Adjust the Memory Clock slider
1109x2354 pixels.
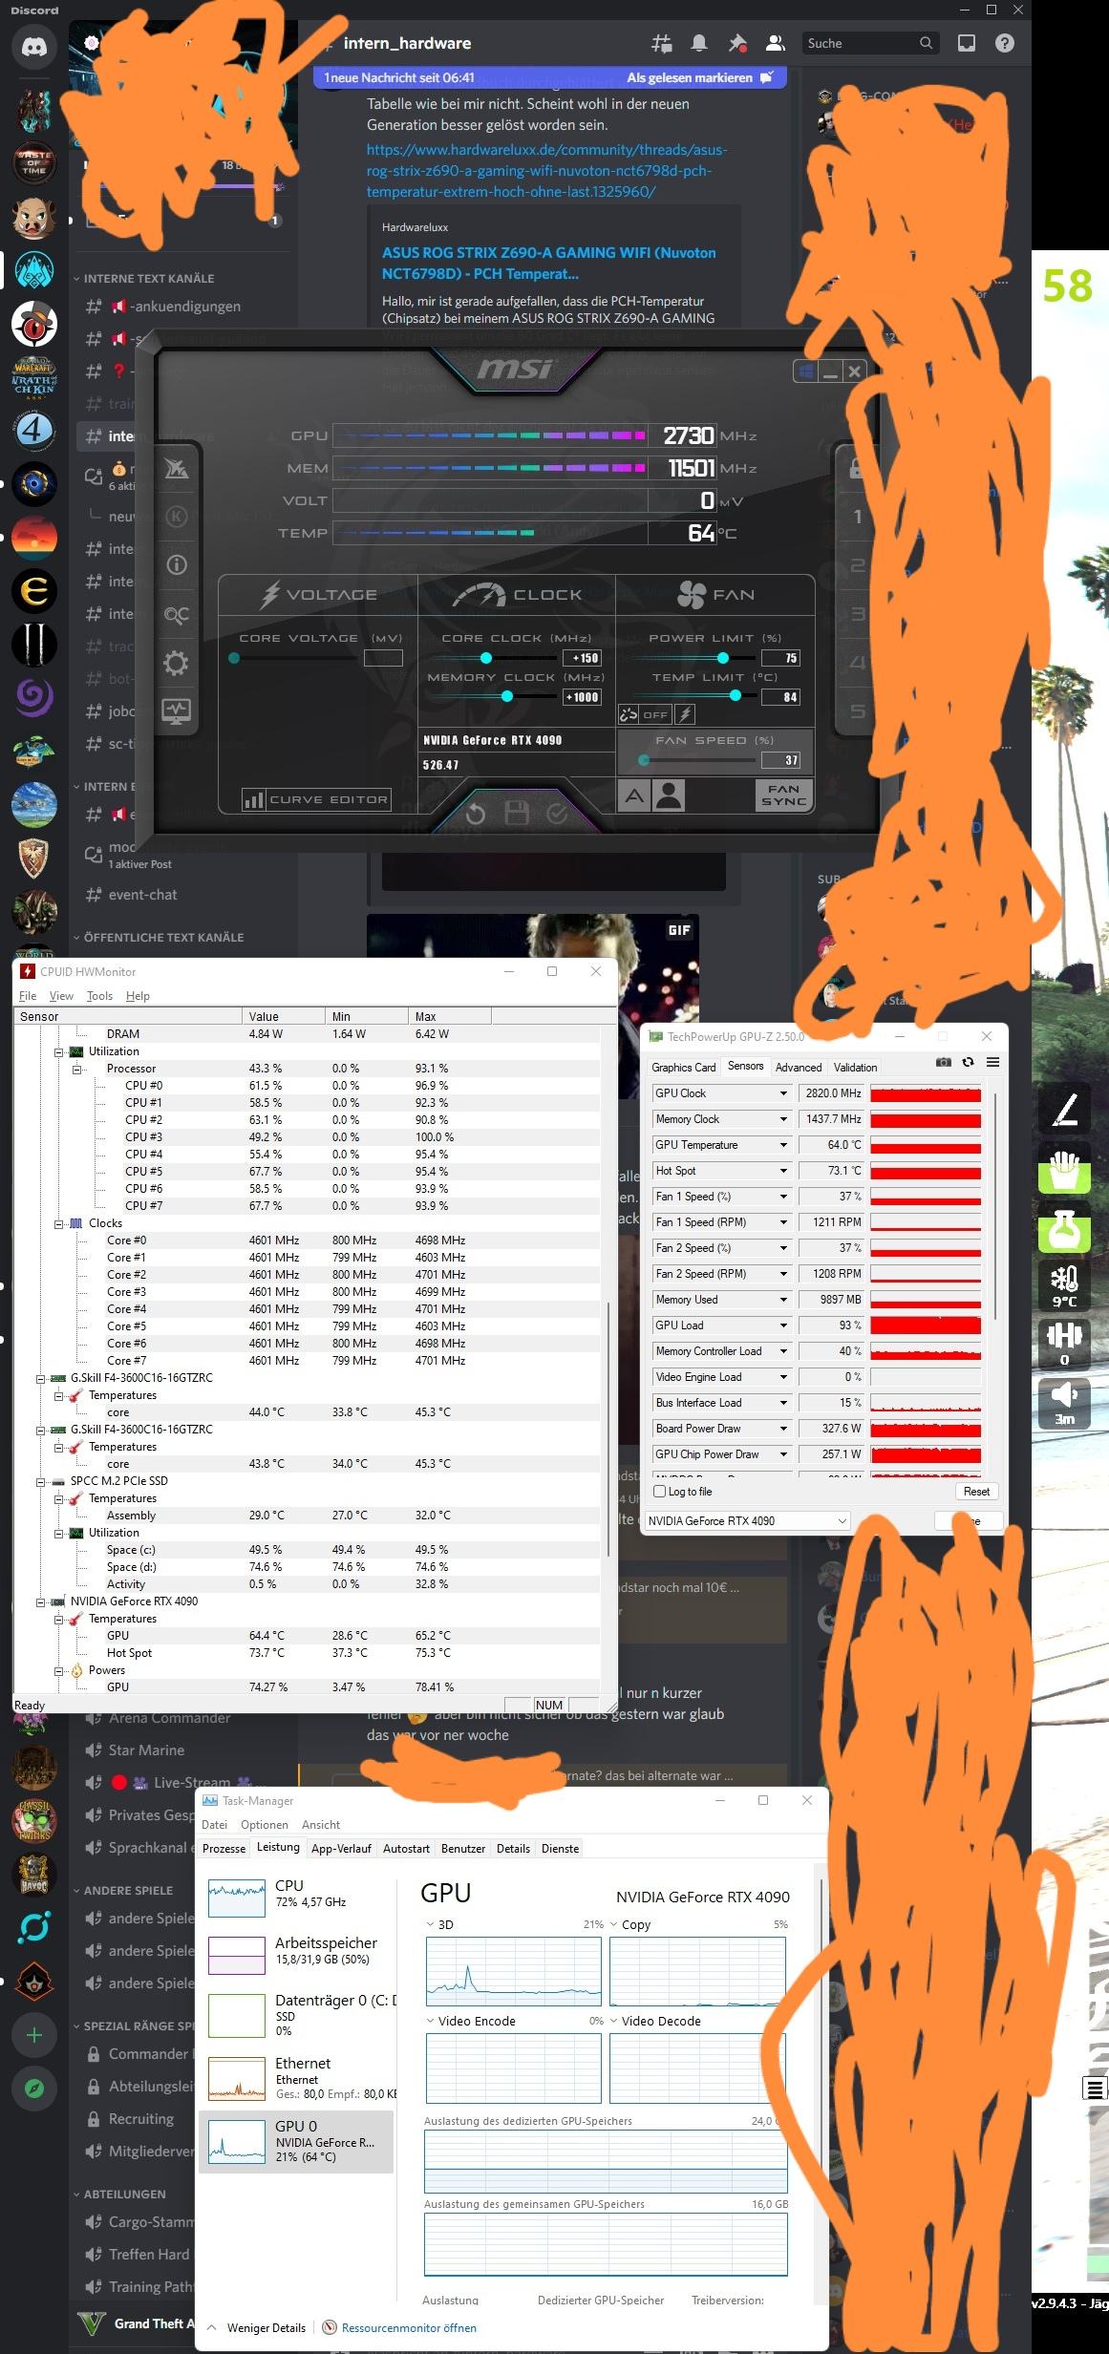coord(507,696)
